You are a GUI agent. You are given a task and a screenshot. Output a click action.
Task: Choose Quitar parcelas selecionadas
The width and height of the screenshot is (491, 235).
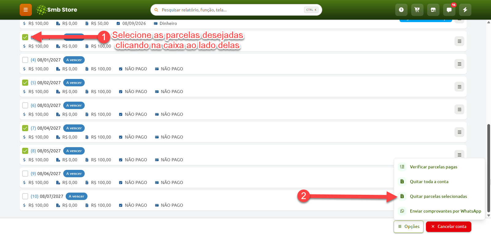[x=439, y=196]
